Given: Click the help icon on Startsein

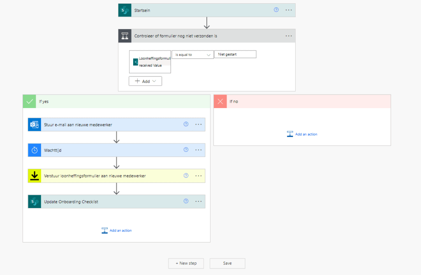Looking at the screenshot, I should pos(276,10).
